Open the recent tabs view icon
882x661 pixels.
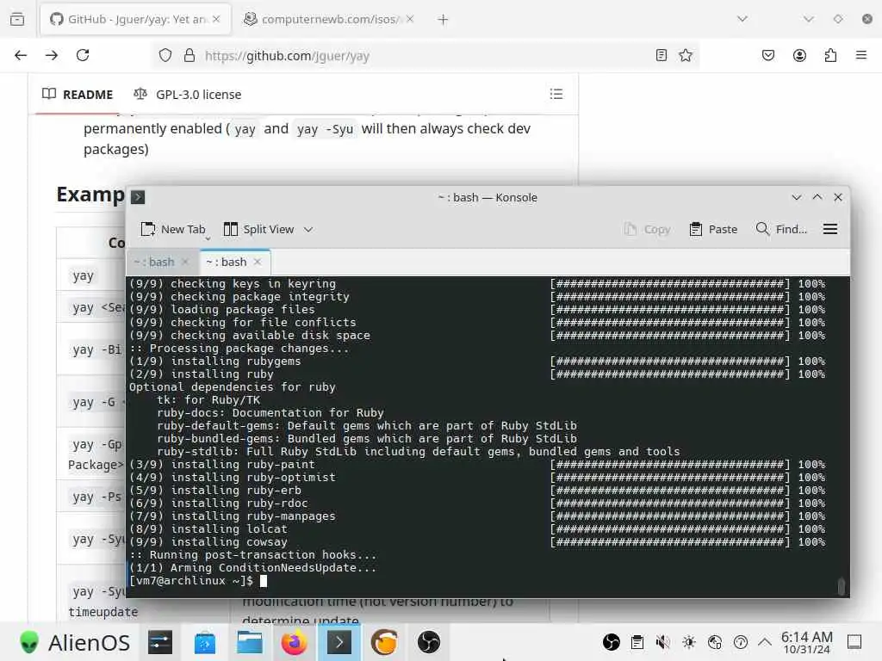click(x=17, y=19)
